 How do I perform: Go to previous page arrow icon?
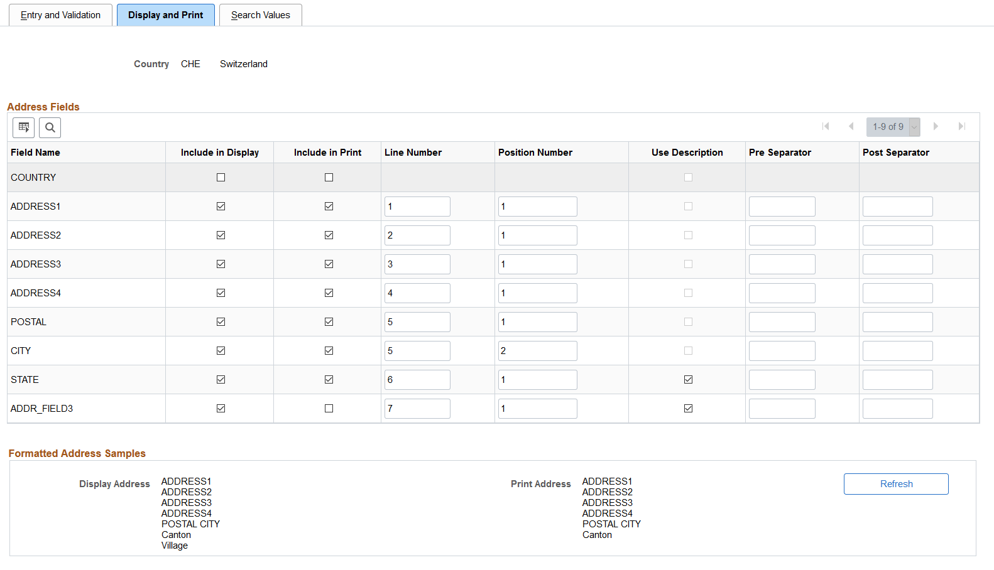pos(851,126)
